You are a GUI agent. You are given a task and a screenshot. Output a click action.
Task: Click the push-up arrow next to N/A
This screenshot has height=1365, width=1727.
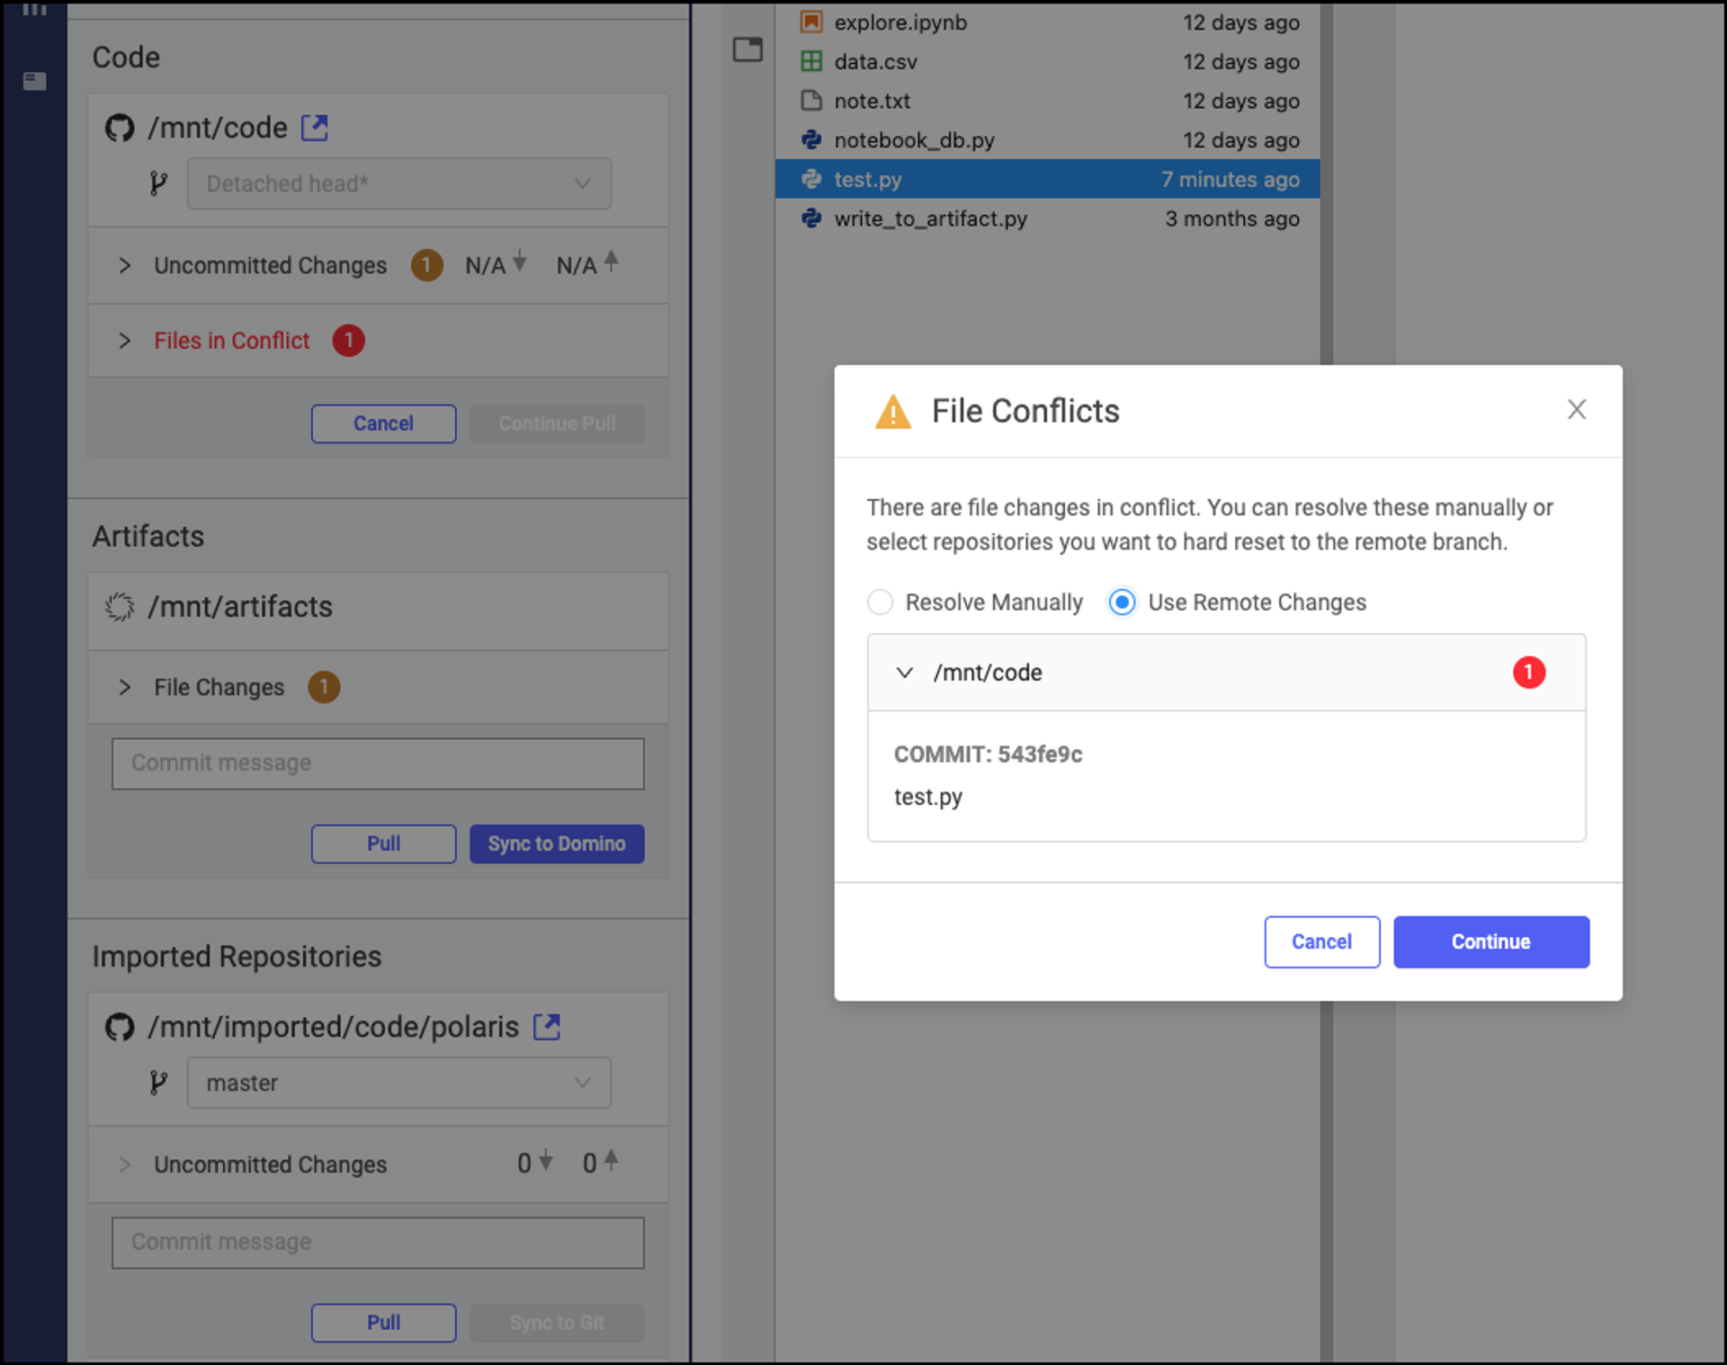(x=612, y=261)
